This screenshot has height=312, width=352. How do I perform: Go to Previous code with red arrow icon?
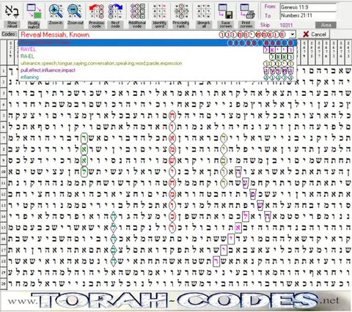pos(96,12)
